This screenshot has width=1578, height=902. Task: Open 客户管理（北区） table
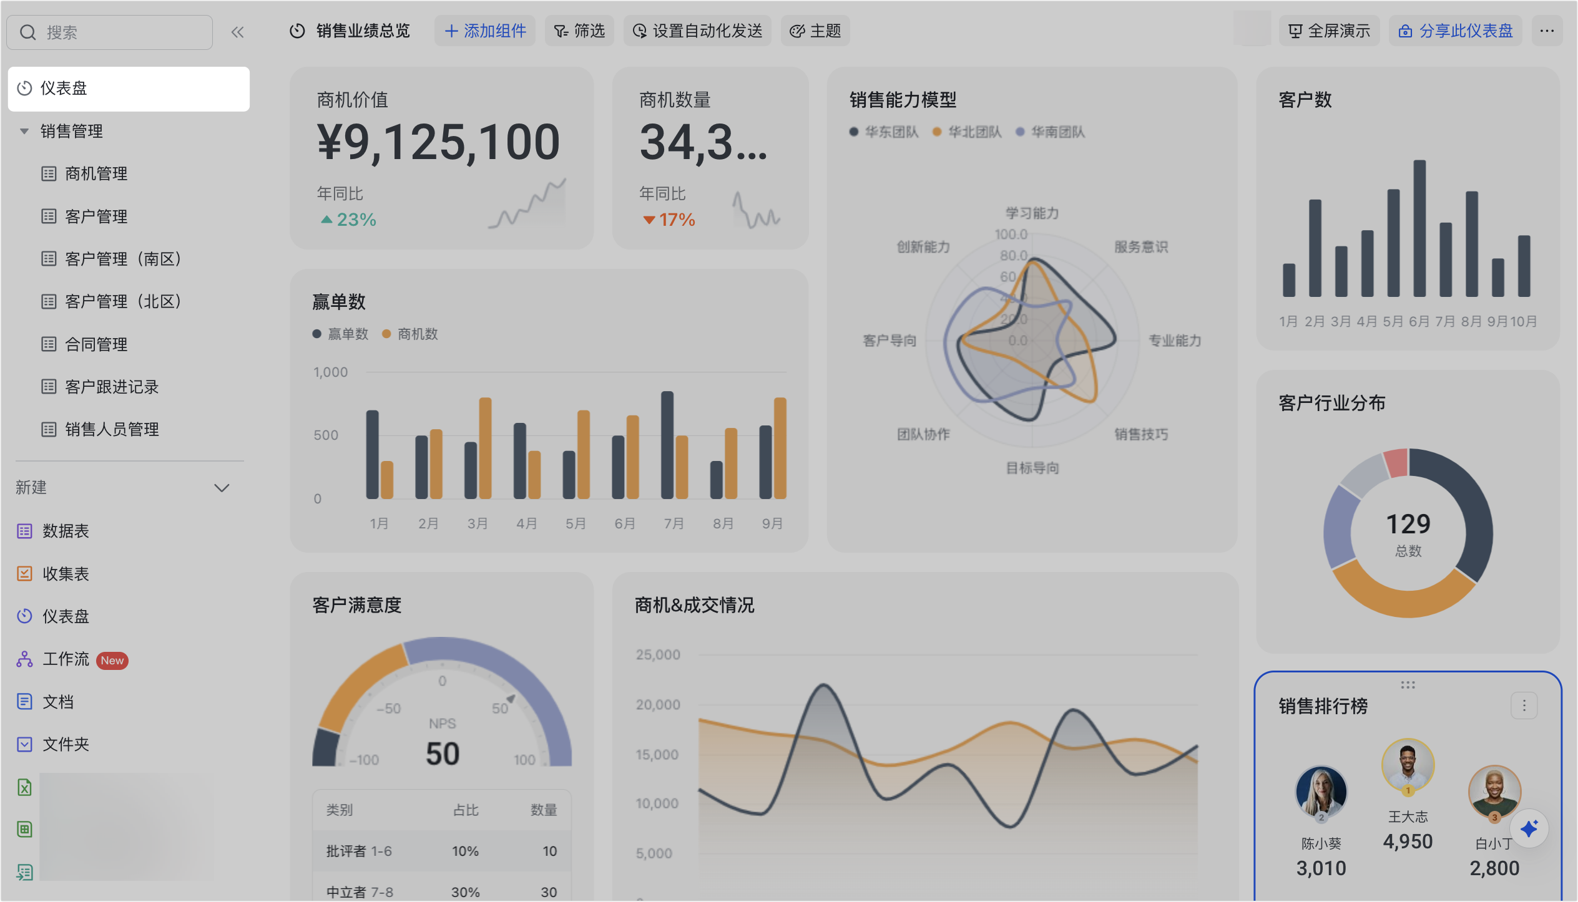point(122,302)
